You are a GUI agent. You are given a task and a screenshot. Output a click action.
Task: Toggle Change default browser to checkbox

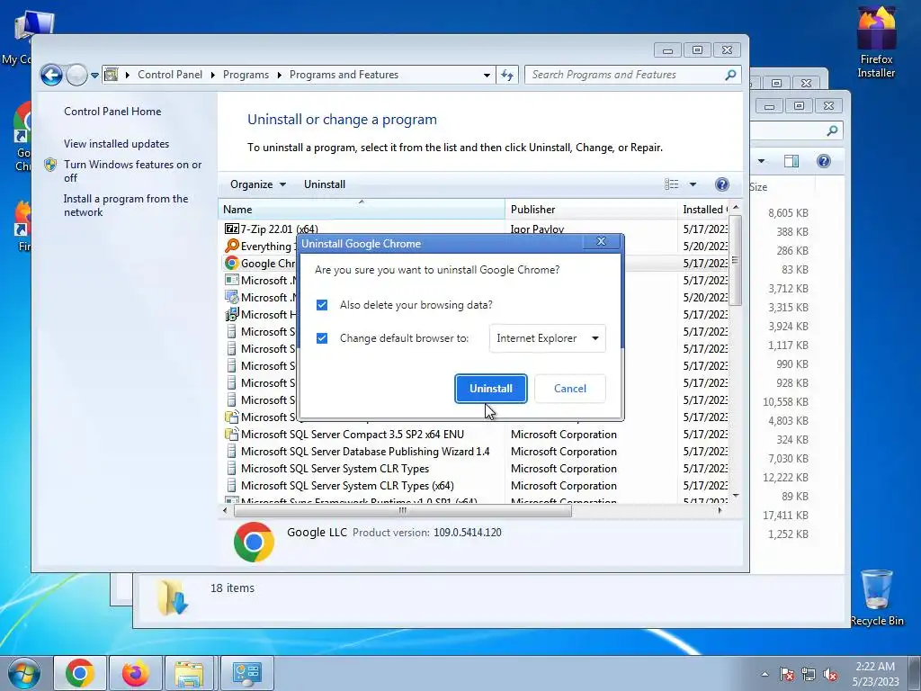coord(322,338)
